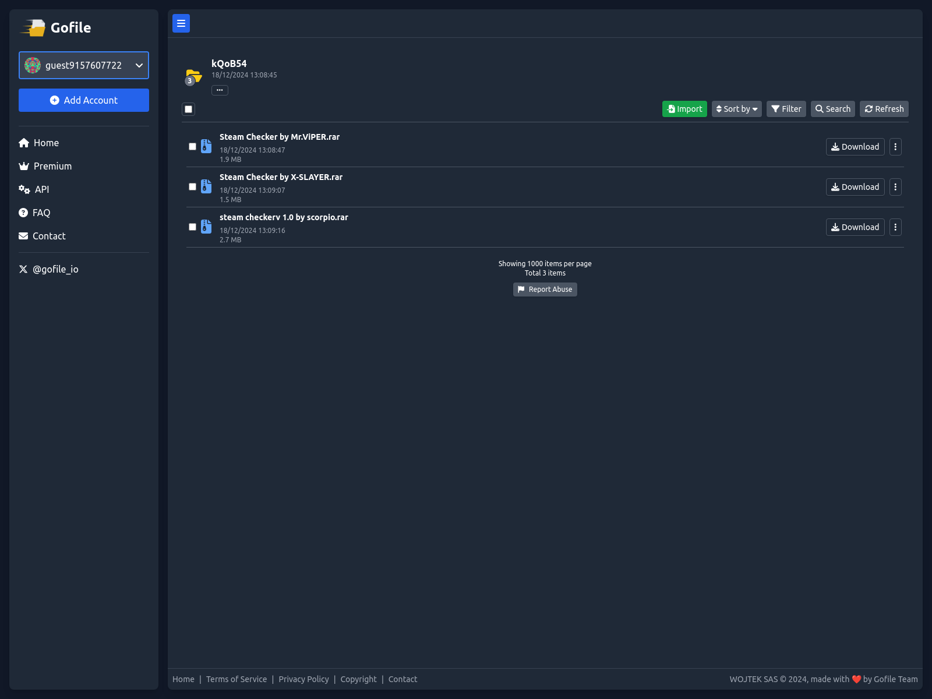Open Terms of Service link
Screen dimensions: 932x699
236,679
